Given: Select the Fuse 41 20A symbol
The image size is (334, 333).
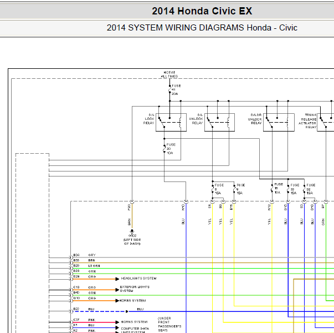Looking at the screenshot, I should pyautogui.click(x=169, y=89).
